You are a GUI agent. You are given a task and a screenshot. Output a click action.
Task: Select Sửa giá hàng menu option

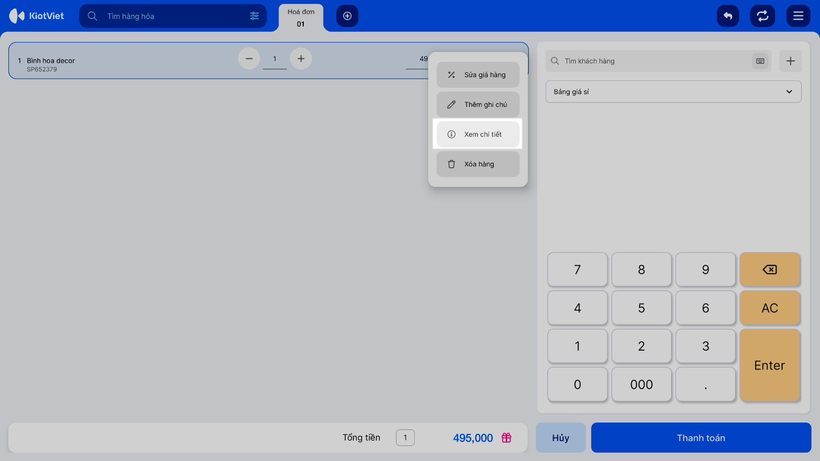(x=478, y=75)
